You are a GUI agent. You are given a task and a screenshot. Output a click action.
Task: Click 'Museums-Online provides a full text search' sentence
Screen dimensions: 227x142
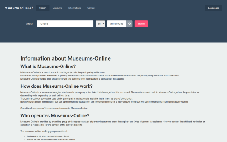[x=72, y=79]
